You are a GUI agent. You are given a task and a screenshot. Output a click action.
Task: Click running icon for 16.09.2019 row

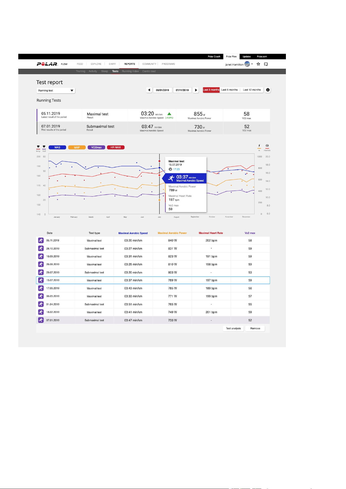coord(41,256)
